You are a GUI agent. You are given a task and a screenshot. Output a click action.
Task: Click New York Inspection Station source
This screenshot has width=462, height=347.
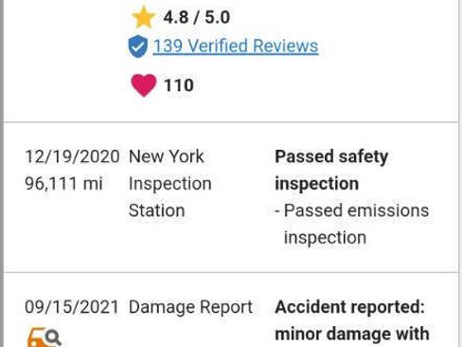(x=170, y=184)
